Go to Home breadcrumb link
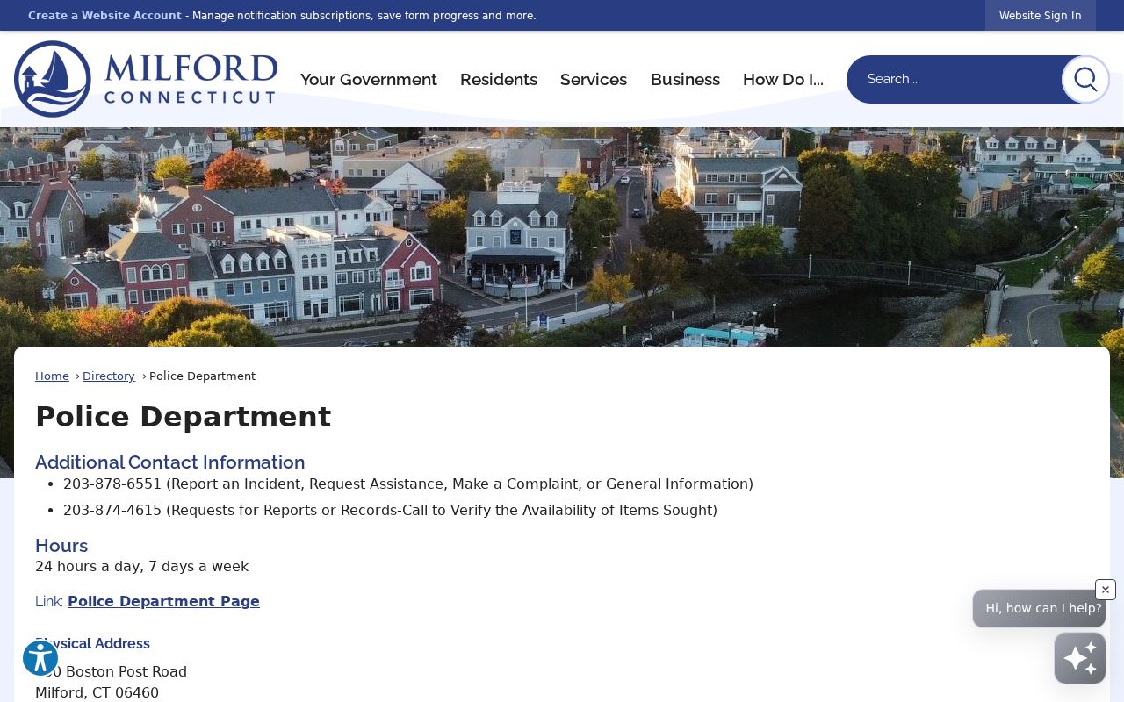The height and width of the screenshot is (702, 1124). (52, 376)
